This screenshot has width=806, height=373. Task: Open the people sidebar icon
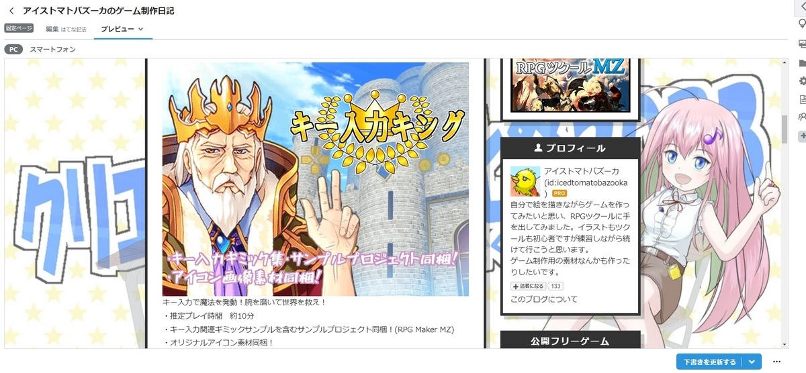click(801, 117)
